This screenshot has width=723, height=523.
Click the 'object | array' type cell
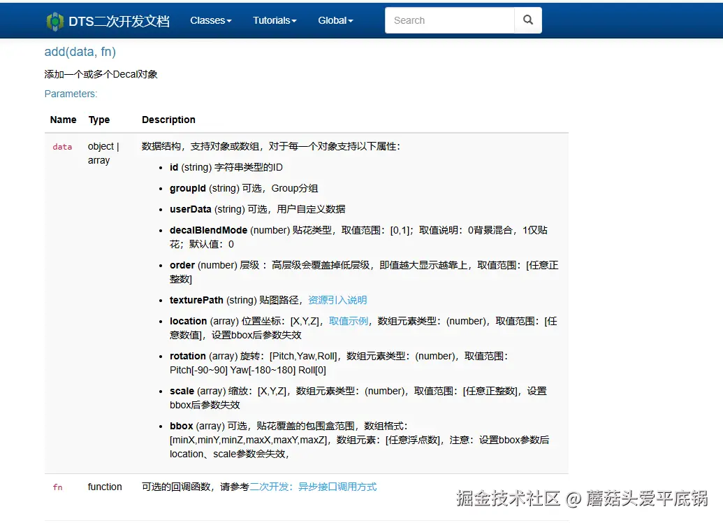[103, 153]
